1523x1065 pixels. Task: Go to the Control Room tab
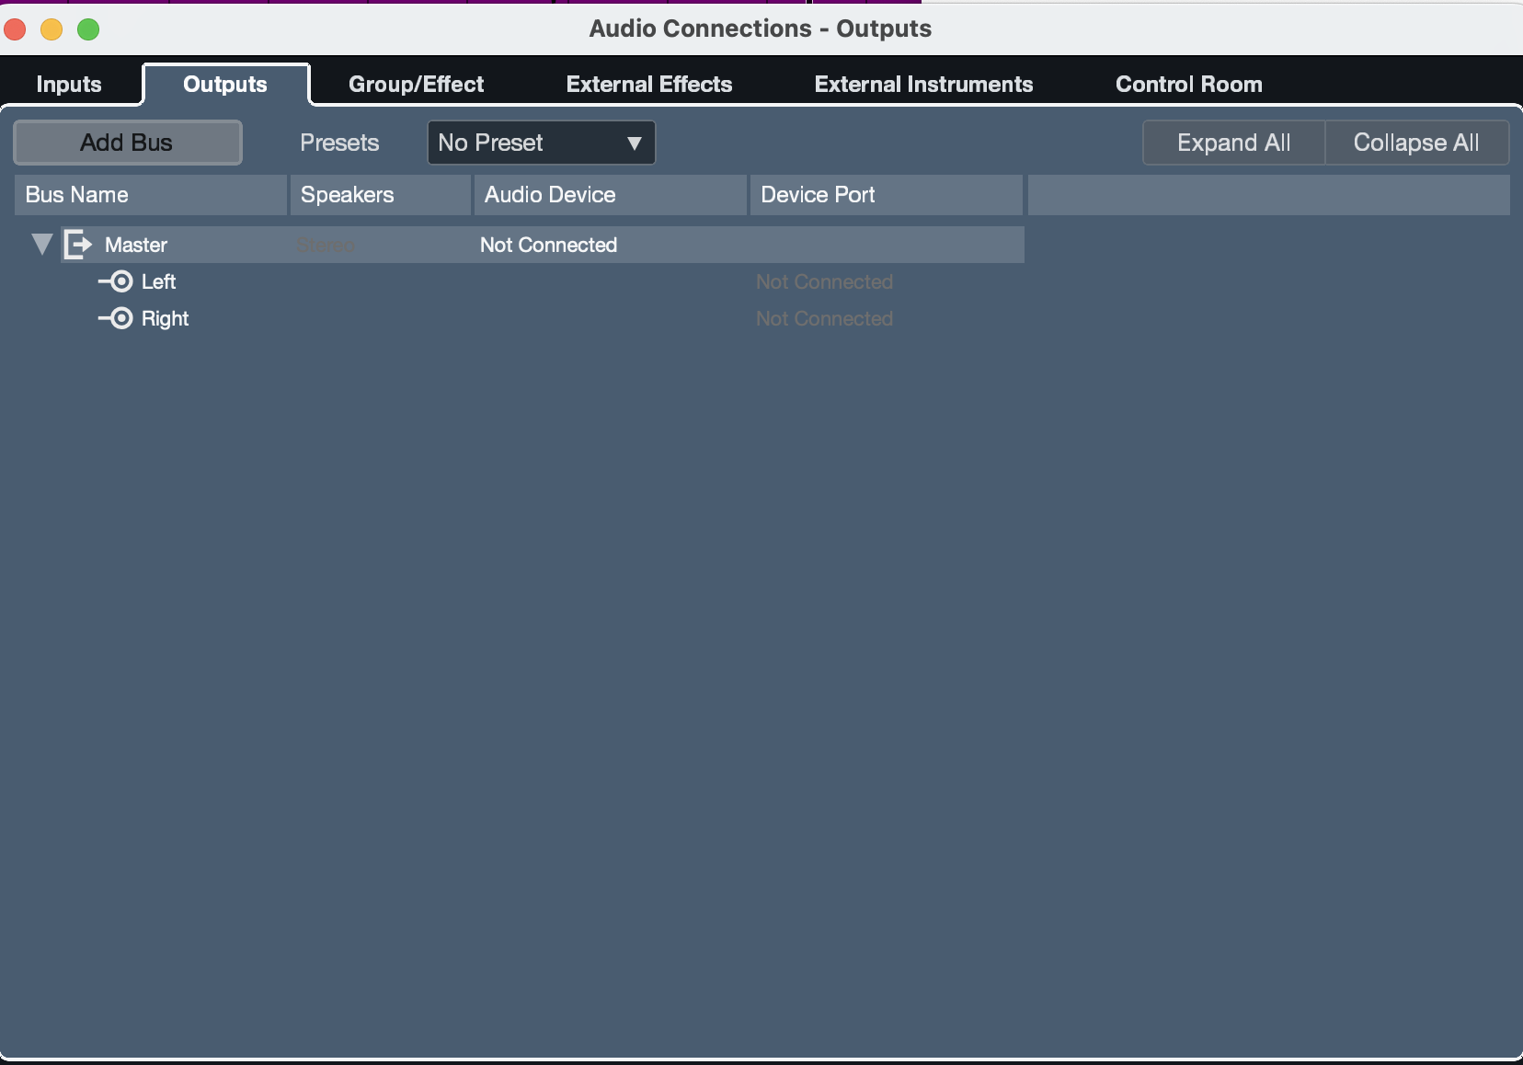tap(1188, 85)
